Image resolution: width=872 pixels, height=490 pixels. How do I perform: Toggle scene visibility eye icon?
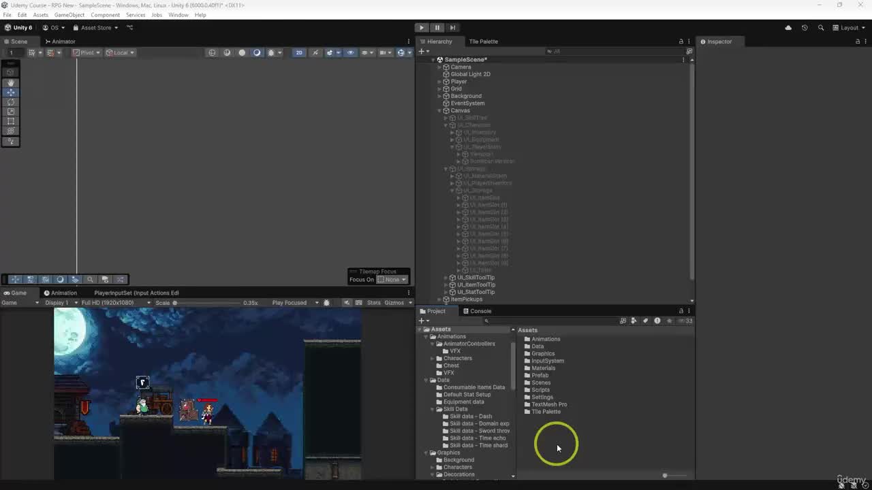point(351,52)
